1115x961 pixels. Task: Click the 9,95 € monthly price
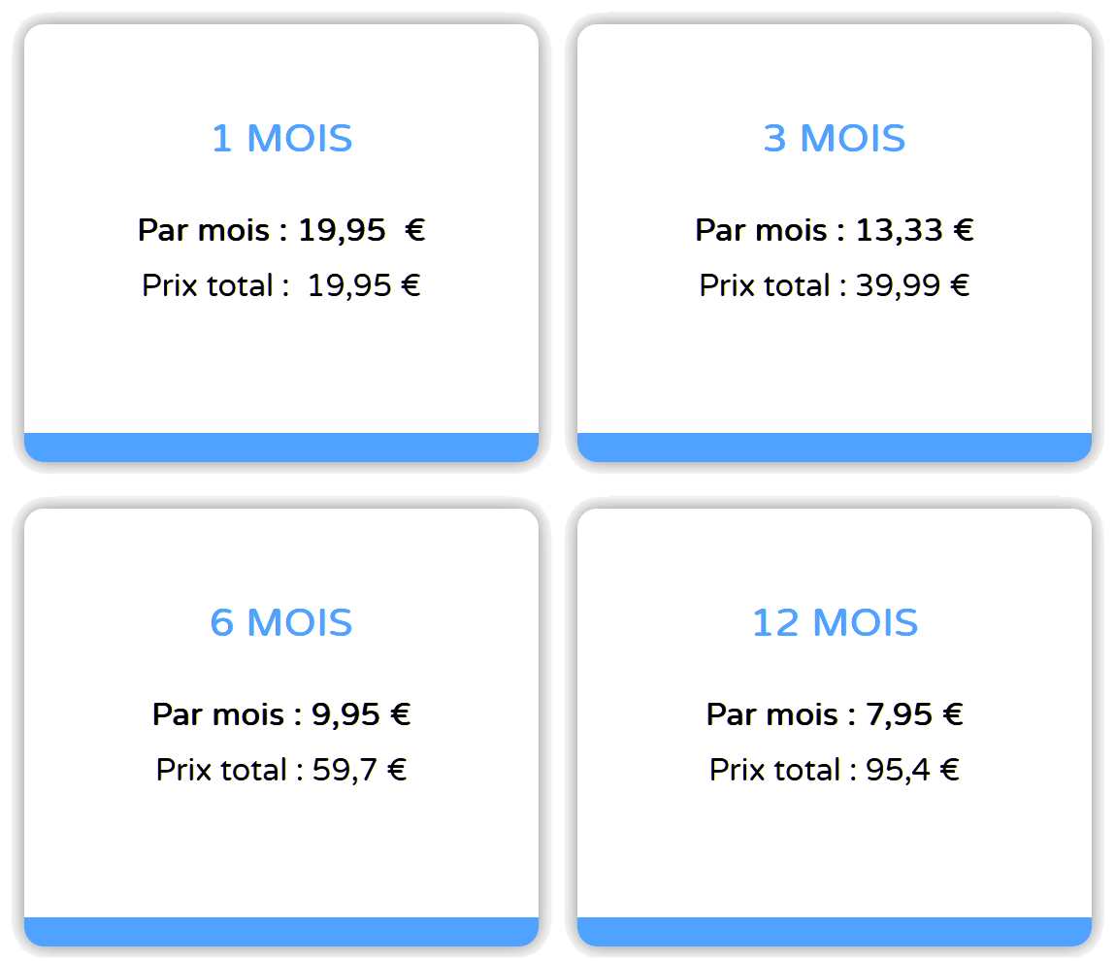click(281, 714)
